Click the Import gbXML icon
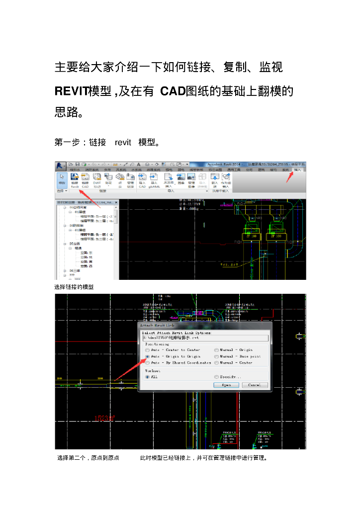This screenshot has height=509, width=360. [154, 180]
